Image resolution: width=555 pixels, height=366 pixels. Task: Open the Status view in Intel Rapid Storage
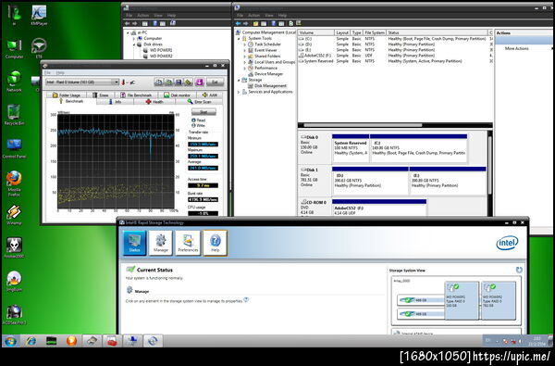click(134, 243)
